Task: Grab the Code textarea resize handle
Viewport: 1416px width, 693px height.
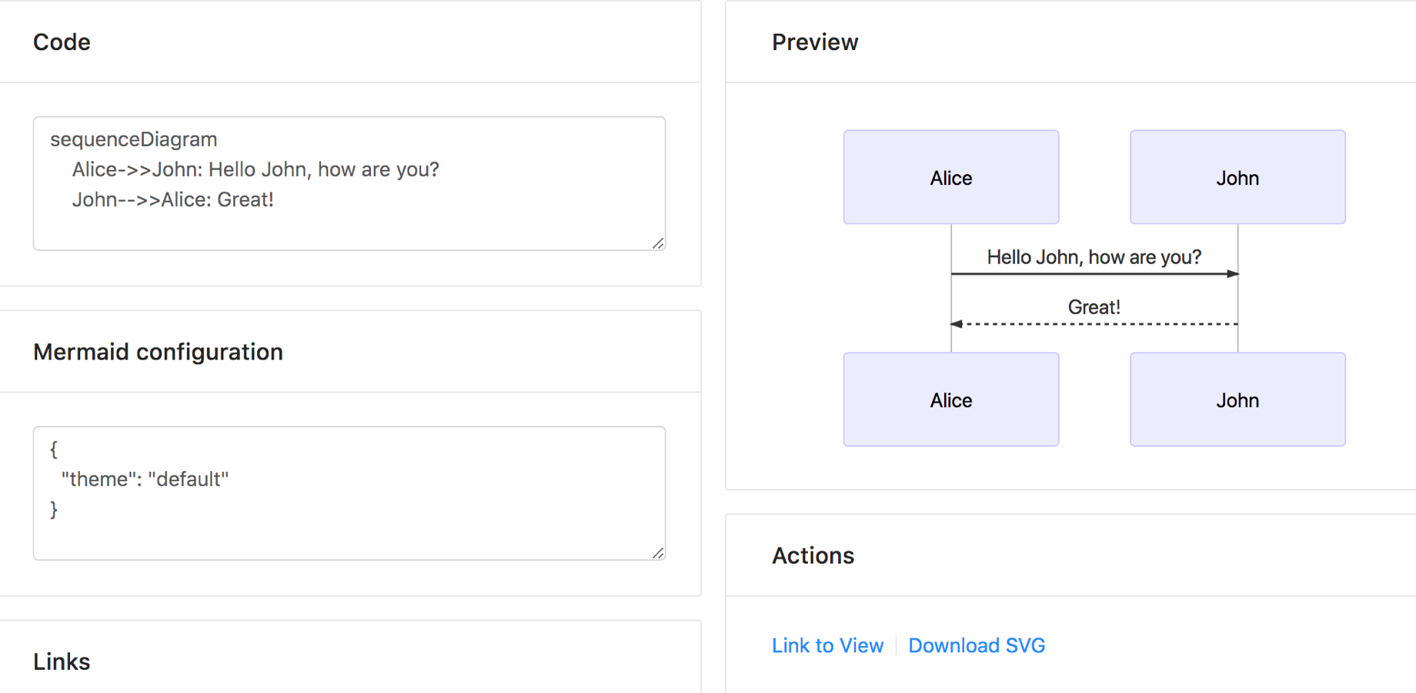Action: (658, 243)
